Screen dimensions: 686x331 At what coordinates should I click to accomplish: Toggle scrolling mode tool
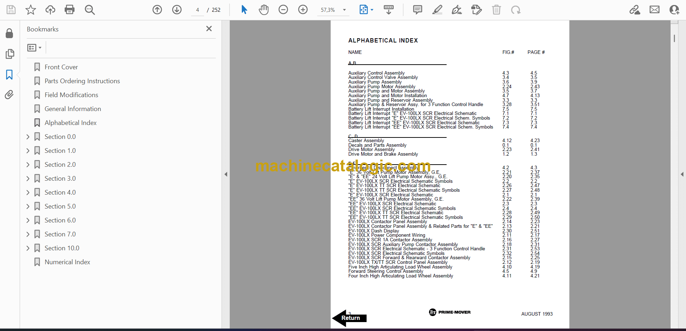click(389, 10)
